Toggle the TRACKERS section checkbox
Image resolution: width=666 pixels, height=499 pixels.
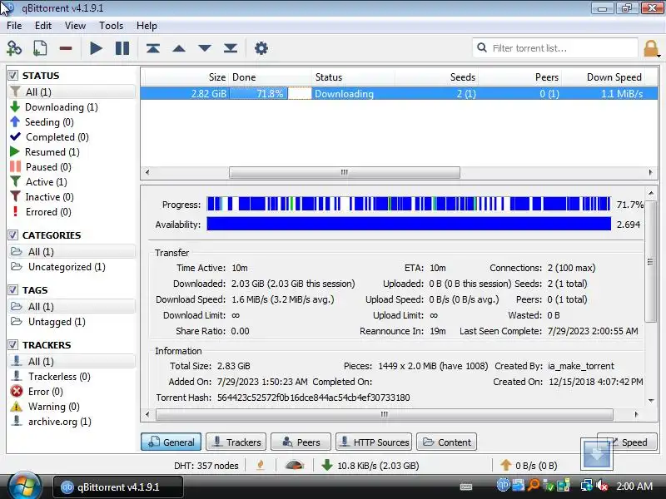tap(13, 344)
